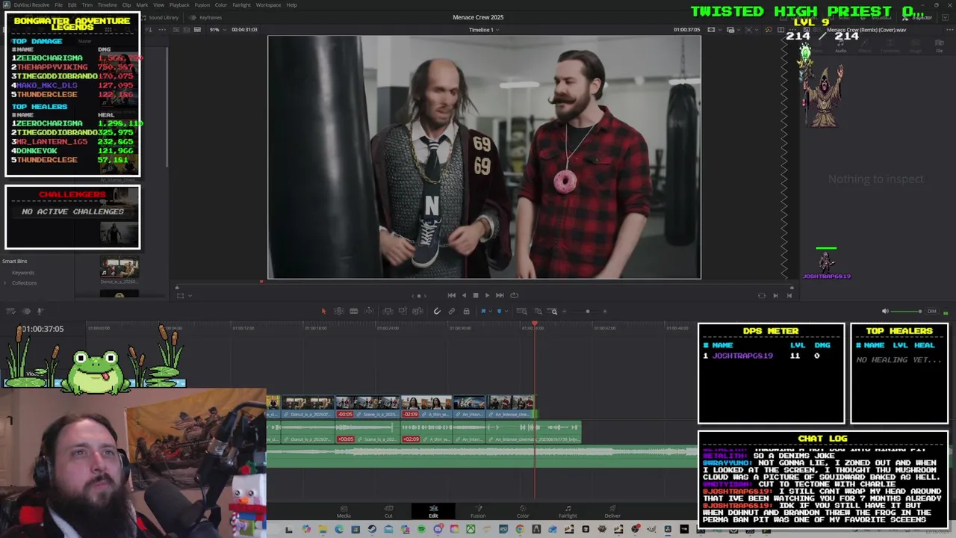Click the red playhead on timeline ruler
Viewport: 956px width, 538px height.
(x=535, y=325)
